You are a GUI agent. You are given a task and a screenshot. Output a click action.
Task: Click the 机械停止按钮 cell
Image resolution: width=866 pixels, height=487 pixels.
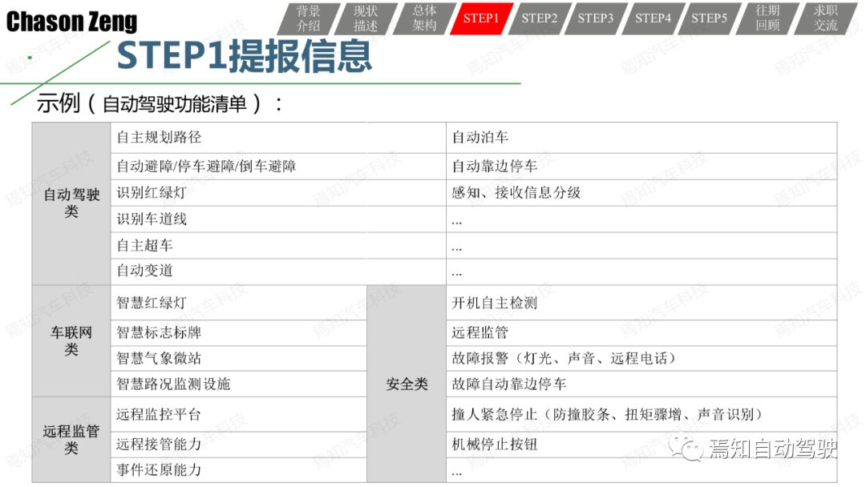(641, 444)
